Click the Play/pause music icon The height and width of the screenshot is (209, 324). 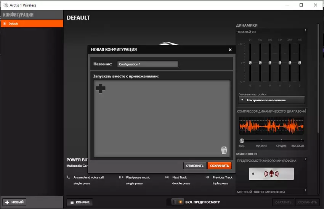click(x=121, y=177)
